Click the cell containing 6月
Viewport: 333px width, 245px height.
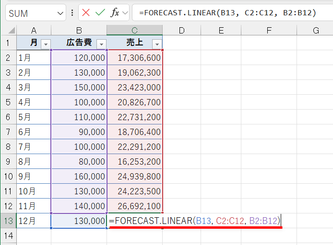coord(34,132)
